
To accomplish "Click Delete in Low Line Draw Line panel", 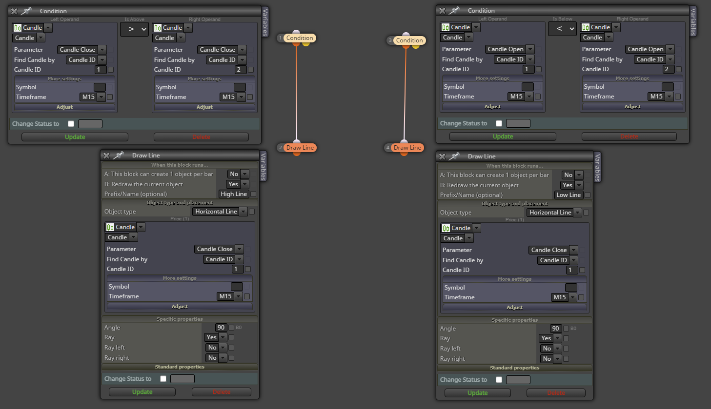I will (556, 393).
